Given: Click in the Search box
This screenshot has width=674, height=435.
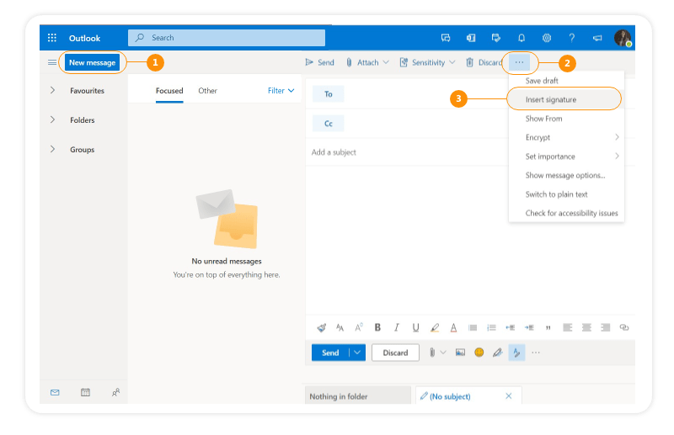Looking at the screenshot, I should point(227,38).
